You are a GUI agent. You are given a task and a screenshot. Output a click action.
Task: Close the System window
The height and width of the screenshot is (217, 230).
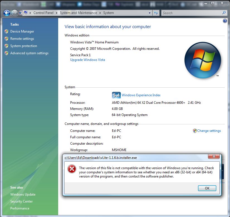222,3
